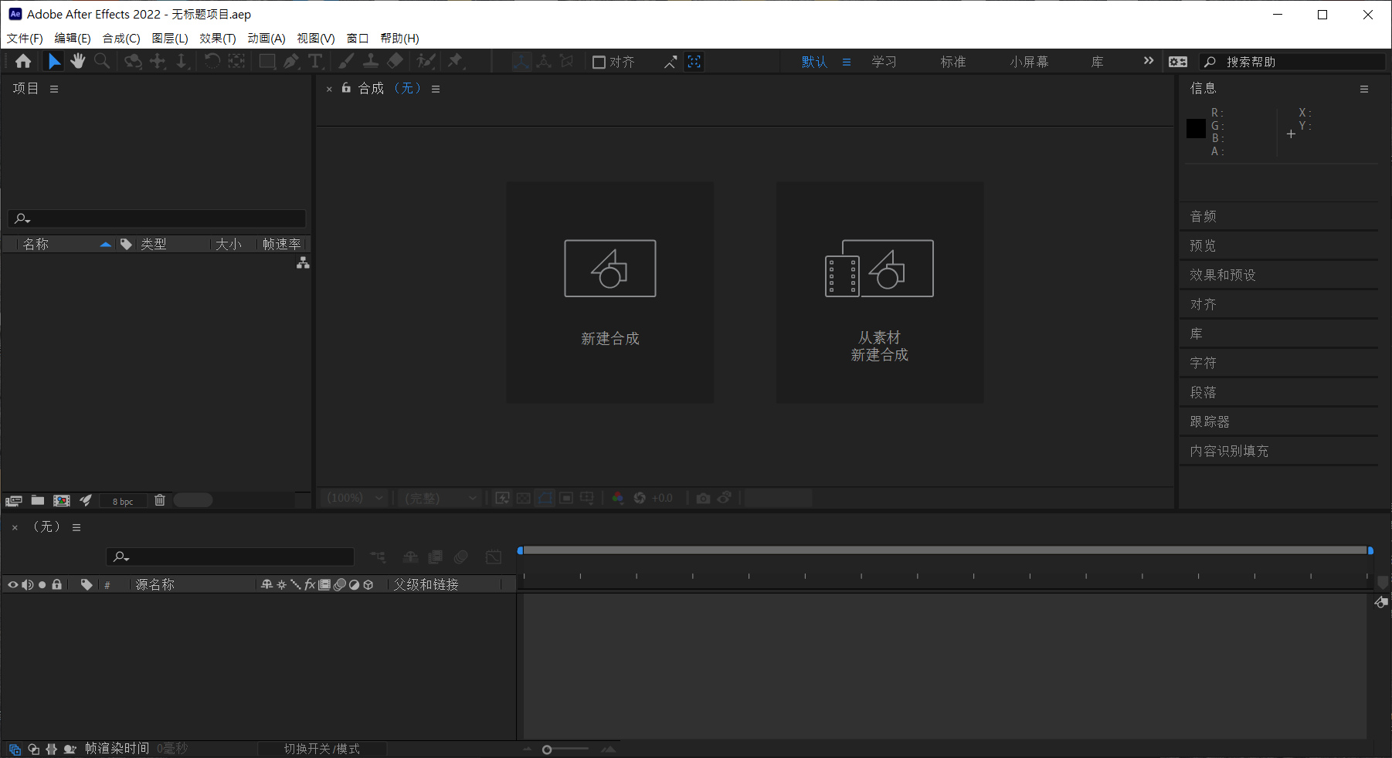1392x758 pixels.
Task: Open the resolution dropdown showing 完整
Action: 440,498
